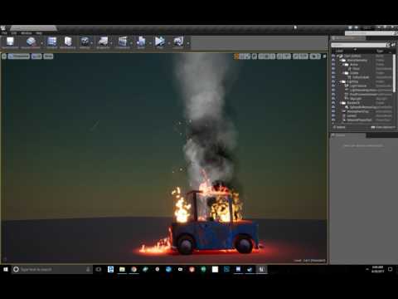Expand the Blueprints dropdown arrow
This screenshot has height=299, width=398.
point(112,43)
